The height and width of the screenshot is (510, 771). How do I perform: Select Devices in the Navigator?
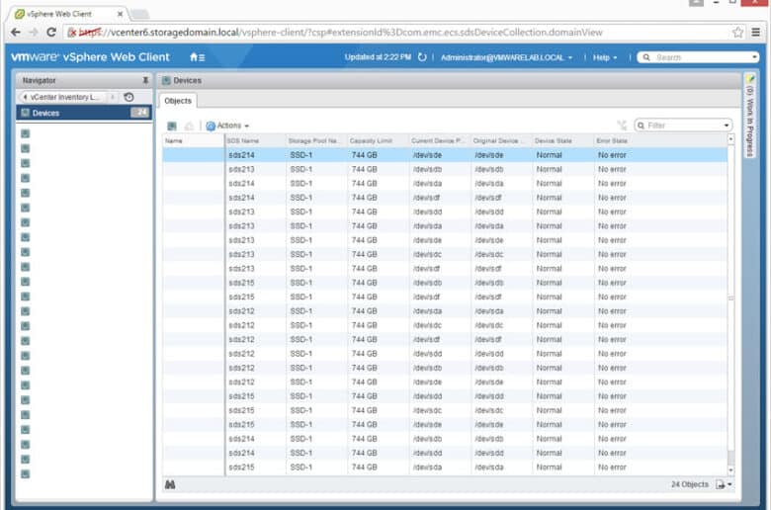(x=84, y=113)
